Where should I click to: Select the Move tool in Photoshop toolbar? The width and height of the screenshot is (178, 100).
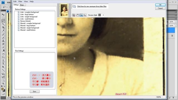3,15
